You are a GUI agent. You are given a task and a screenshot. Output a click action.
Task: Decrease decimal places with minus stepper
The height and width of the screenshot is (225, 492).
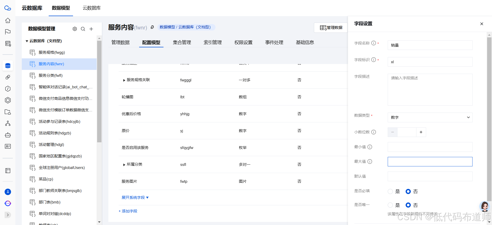click(393, 132)
